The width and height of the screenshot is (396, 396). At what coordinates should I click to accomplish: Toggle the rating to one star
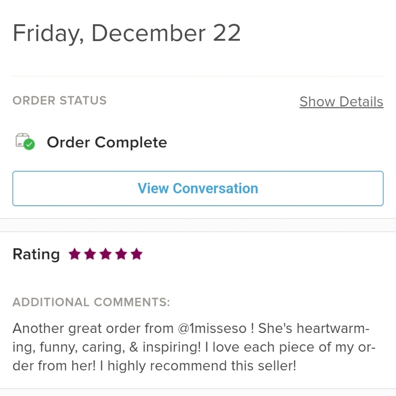tap(75, 254)
